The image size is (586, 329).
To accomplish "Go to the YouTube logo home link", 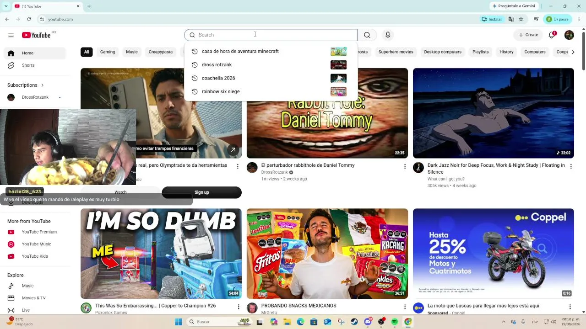I will [36, 35].
